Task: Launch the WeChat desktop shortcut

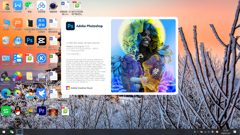Action: [30, 7]
